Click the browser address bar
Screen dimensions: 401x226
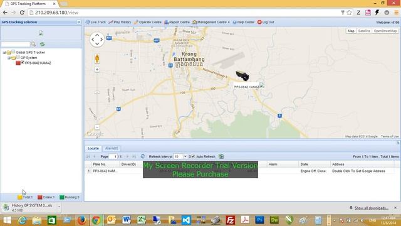(x=184, y=13)
